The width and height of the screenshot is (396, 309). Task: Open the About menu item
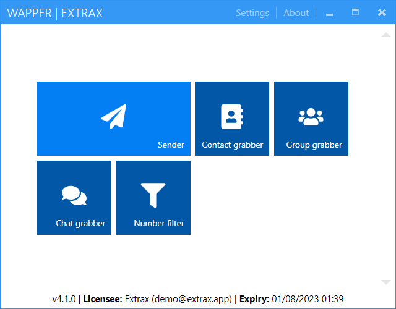click(x=296, y=13)
